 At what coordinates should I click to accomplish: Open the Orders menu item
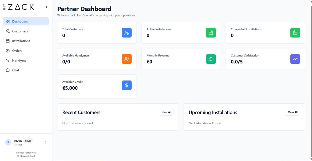26,51
